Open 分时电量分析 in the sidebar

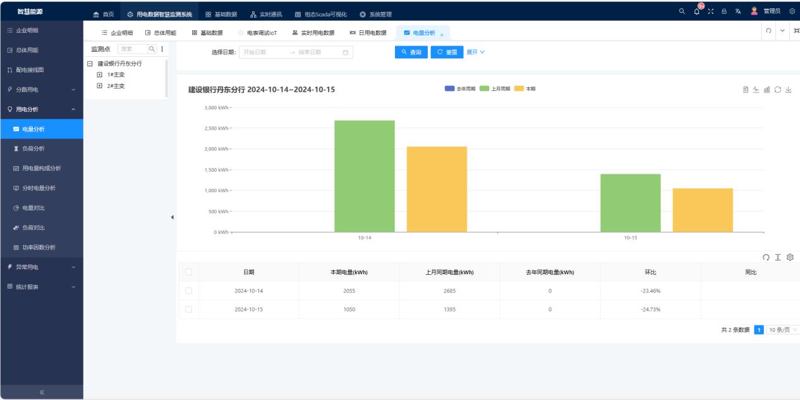[x=42, y=188]
